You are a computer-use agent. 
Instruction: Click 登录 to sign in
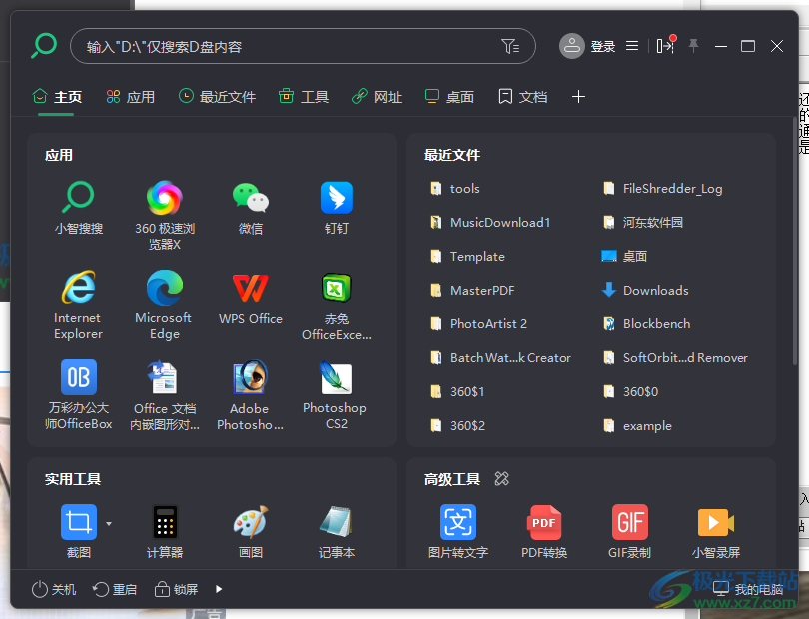602,46
